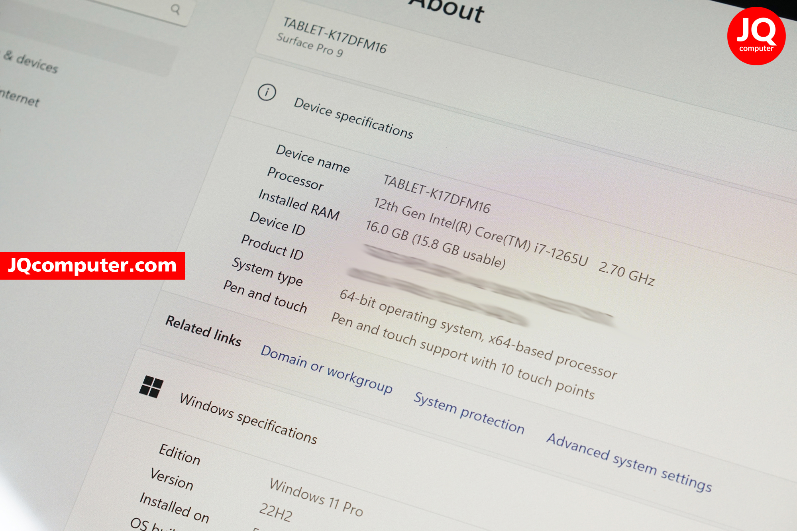Screen dimensions: 797x531
Task: Click the 'Surface Pro 9' model text
Action: point(310,45)
